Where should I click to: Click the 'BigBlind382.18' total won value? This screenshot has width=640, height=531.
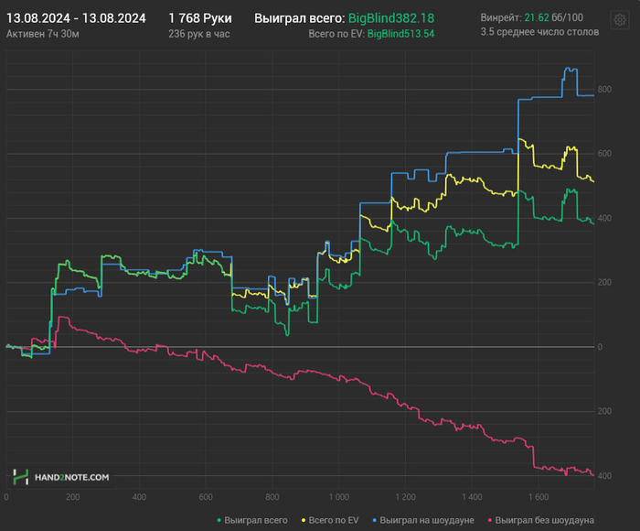coord(391,18)
